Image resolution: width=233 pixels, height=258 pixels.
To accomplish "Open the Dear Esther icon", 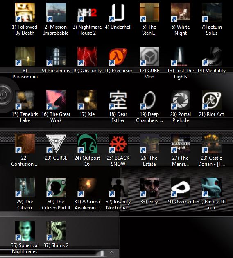I will [x=118, y=100].
